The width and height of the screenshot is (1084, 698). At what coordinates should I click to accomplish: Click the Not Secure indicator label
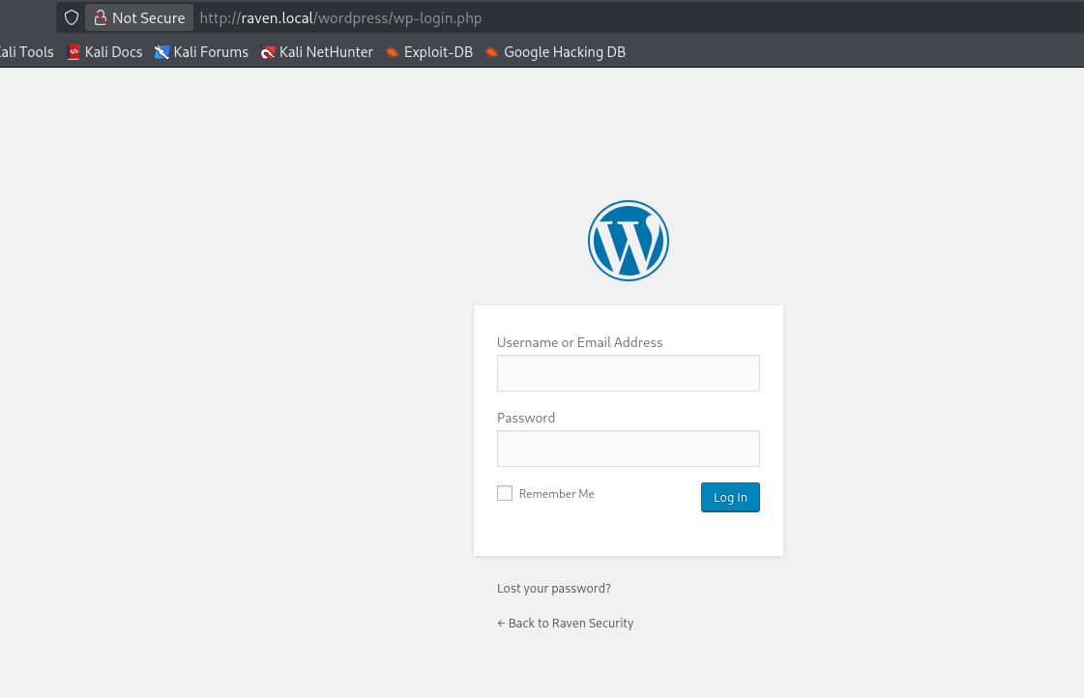click(x=147, y=16)
